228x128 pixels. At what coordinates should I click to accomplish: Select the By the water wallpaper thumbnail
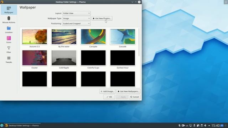click(x=64, y=37)
